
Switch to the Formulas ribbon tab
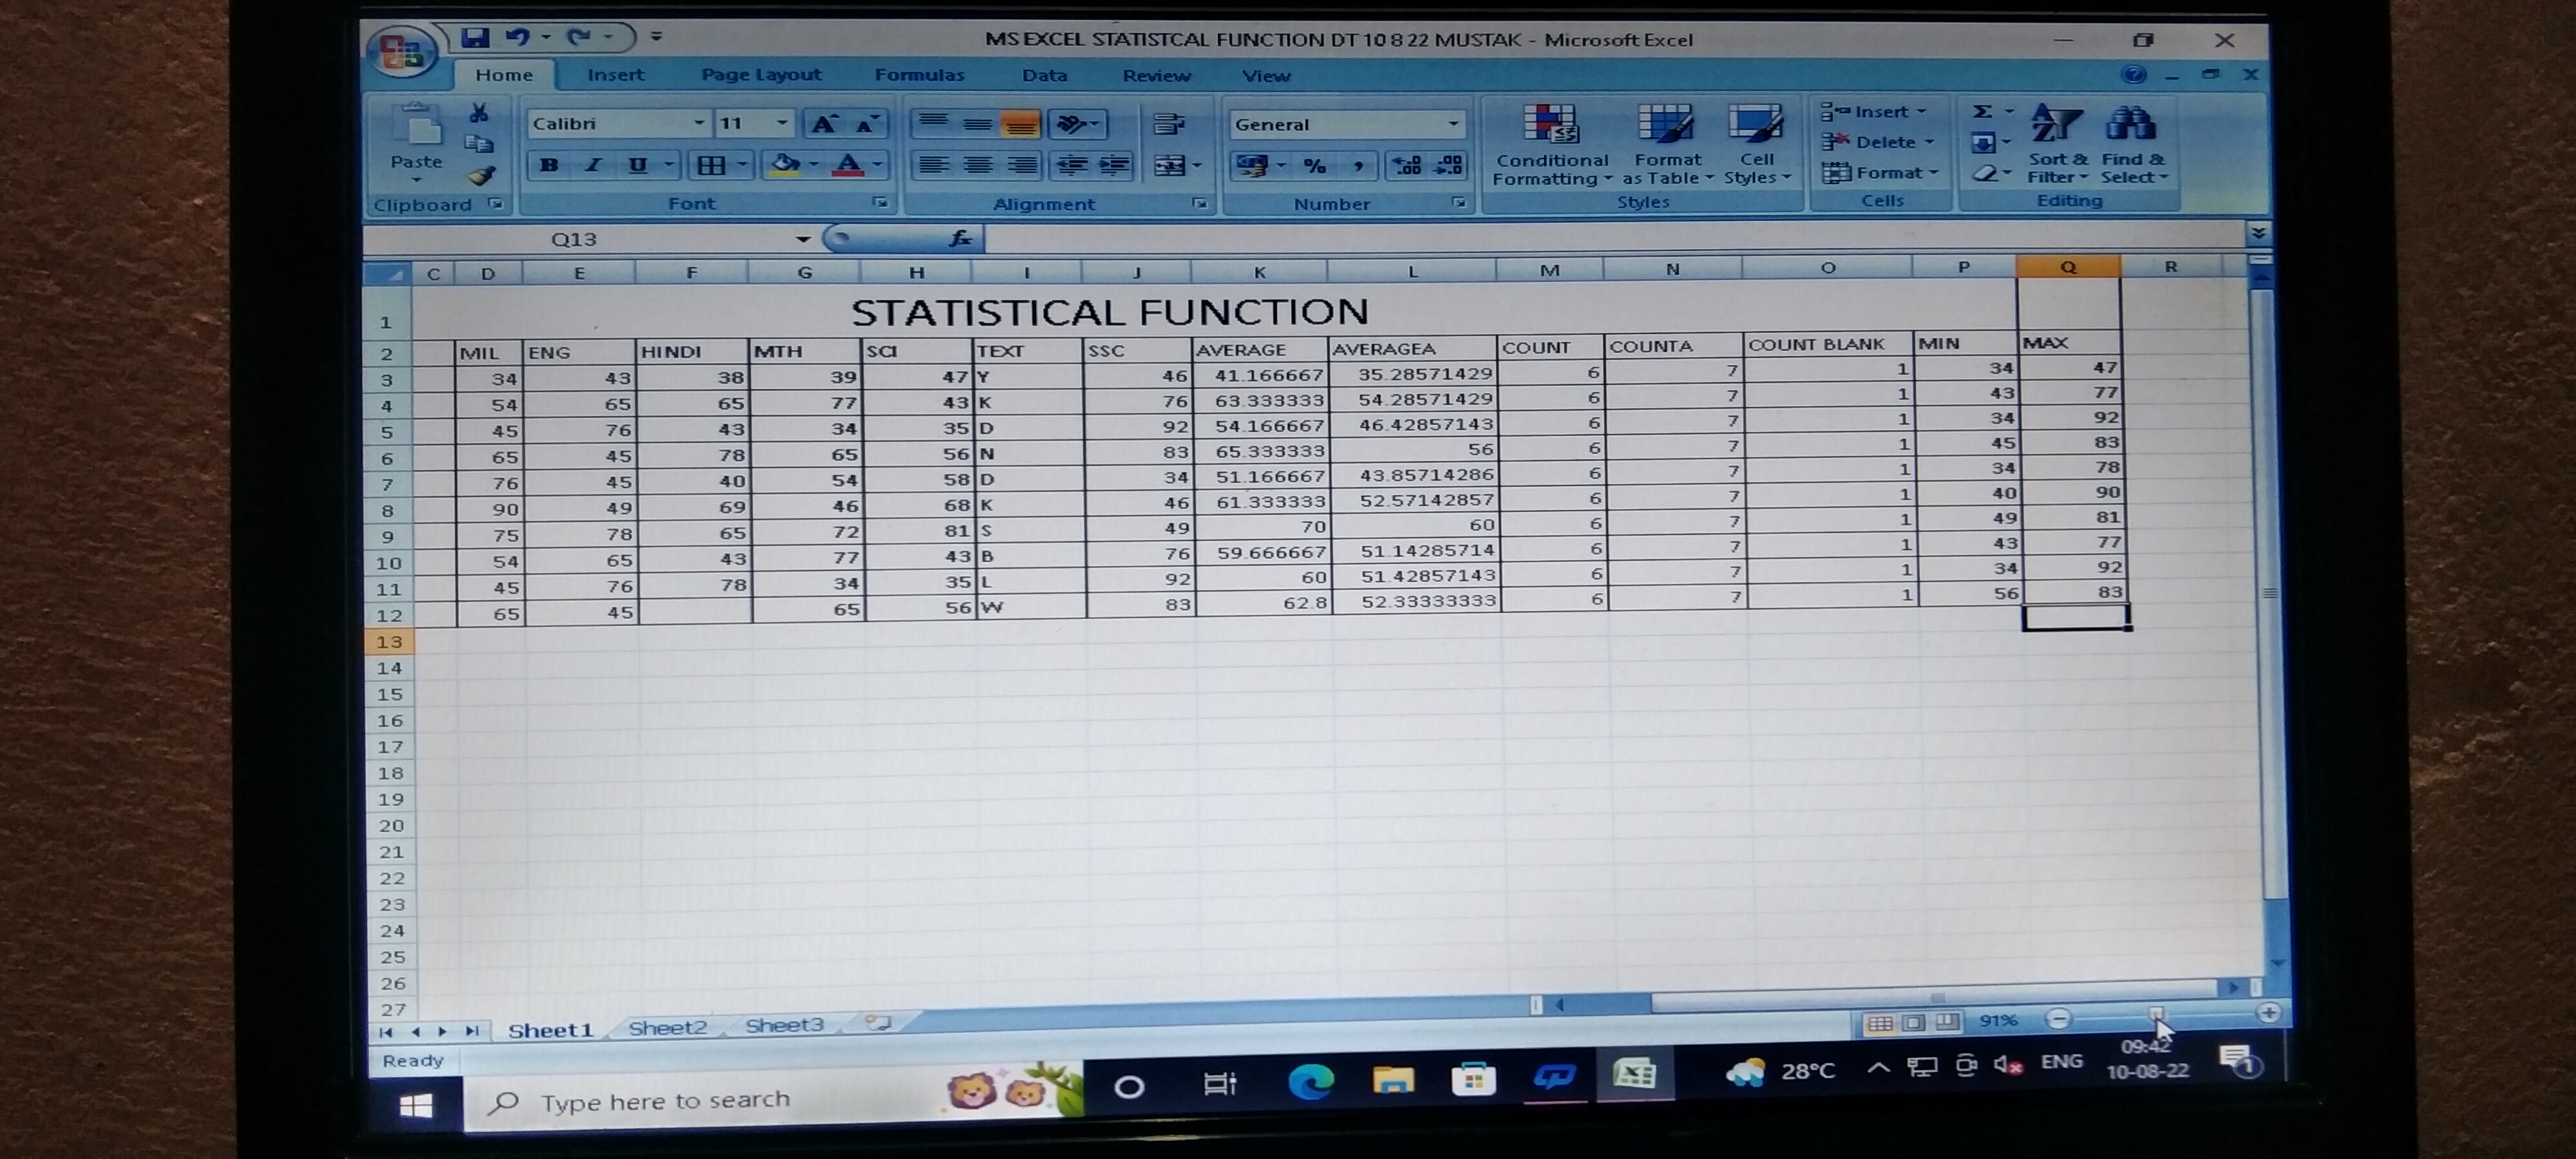pyautogui.click(x=919, y=75)
